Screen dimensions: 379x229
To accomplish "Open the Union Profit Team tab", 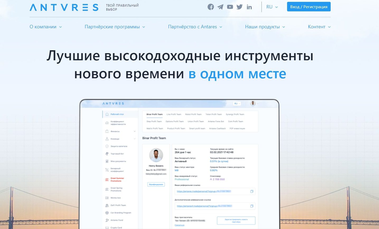I will [196, 122].
